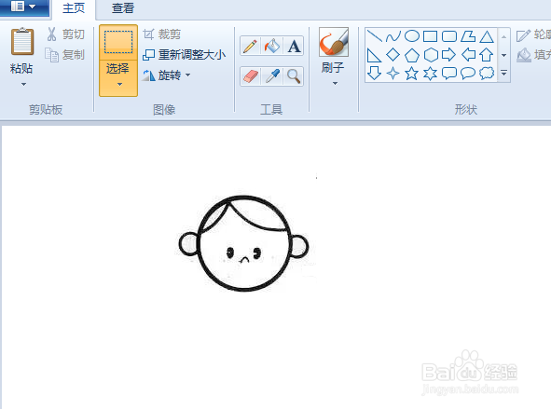Click Cut (剪切)
This screenshot has width=551, height=409.
pos(65,34)
